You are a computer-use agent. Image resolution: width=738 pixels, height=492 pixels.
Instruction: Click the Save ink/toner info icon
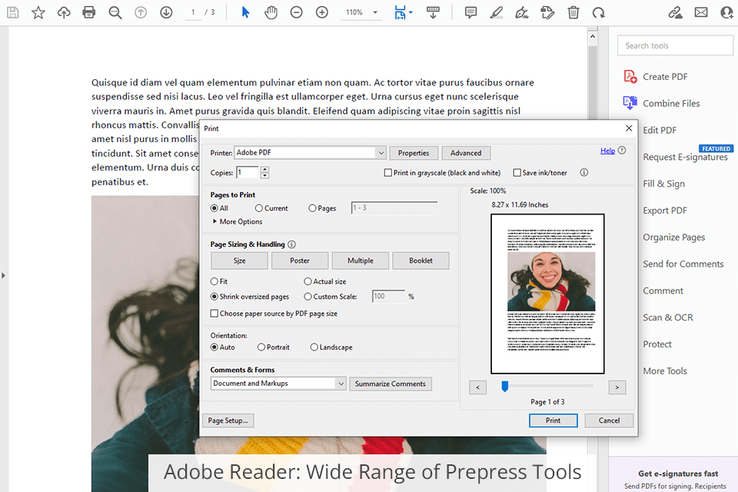584,172
